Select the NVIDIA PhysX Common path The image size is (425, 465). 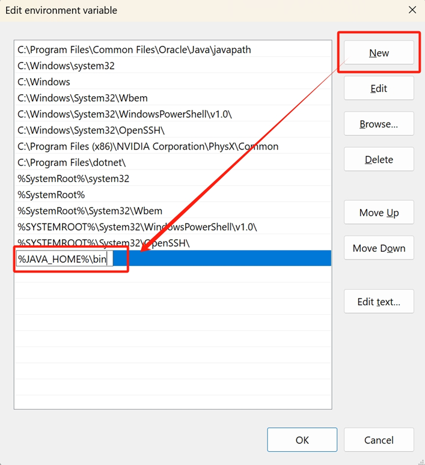tap(148, 147)
